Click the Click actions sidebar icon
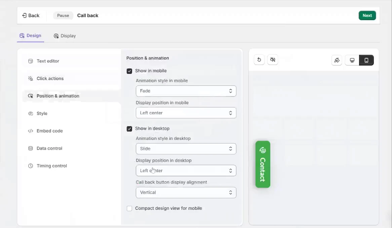 [x=31, y=78]
